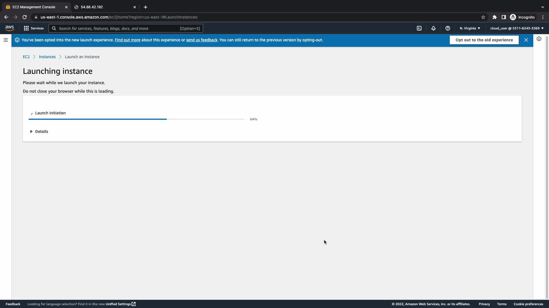Open the N. Virginia region dropdown
The width and height of the screenshot is (549, 308).
[x=470, y=28]
